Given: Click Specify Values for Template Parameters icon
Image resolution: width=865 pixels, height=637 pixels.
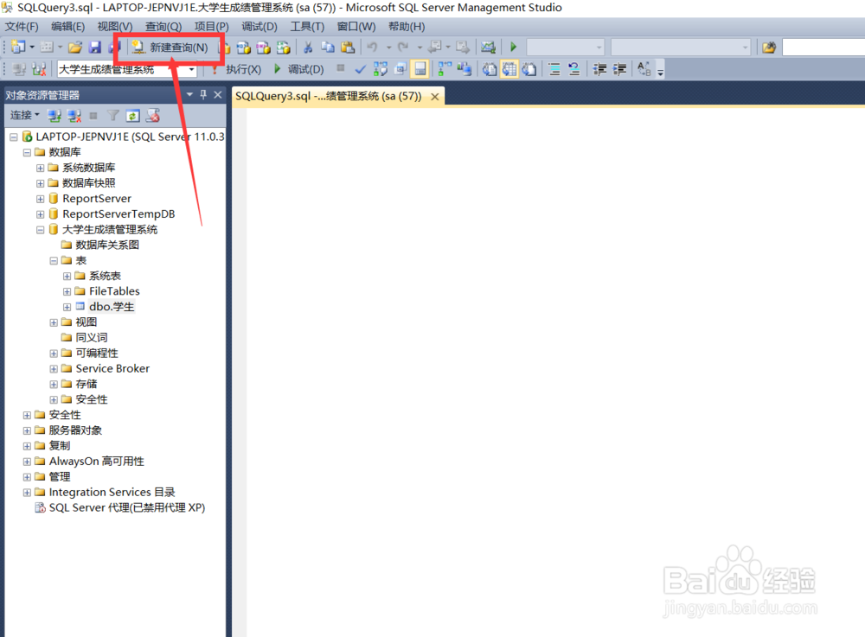Looking at the screenshot, I should pyautogui.click(x=644, y=69).
